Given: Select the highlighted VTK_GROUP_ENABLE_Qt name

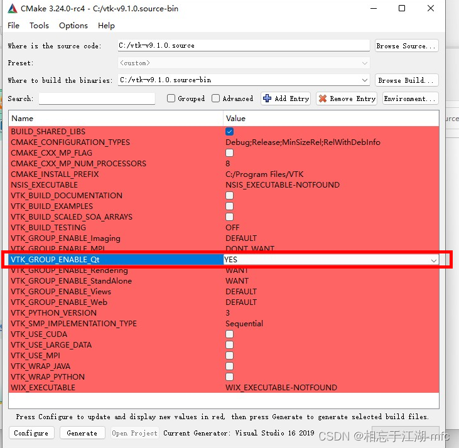Looking at the screenshot, I should [x=55, y=259].
